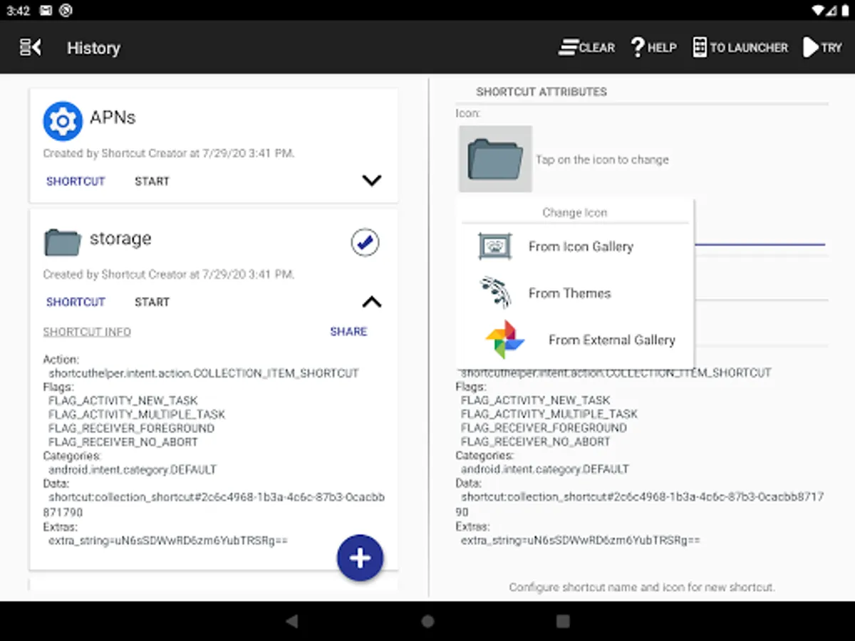The height and width of the screenshot is (641, 855).
Task: Tap the blue plus floating button
Action: 360,558
